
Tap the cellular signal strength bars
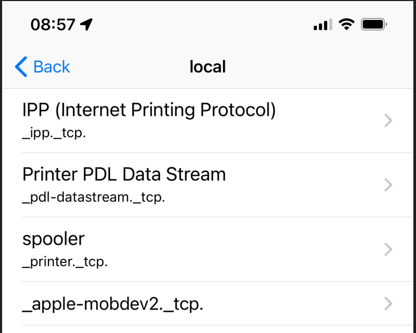coord(322,24)
